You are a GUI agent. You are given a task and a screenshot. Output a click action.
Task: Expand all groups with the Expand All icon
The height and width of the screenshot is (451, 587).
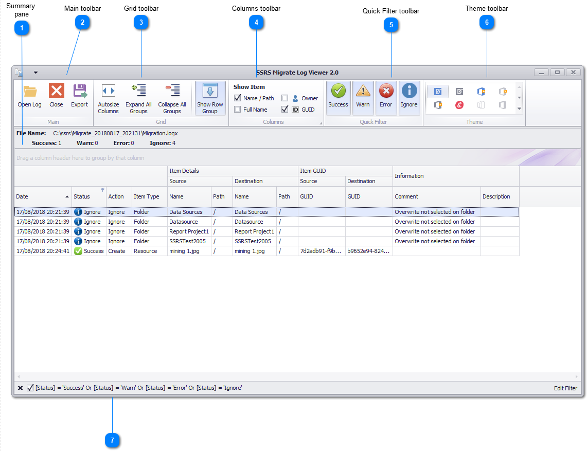(x=138, y=90)
